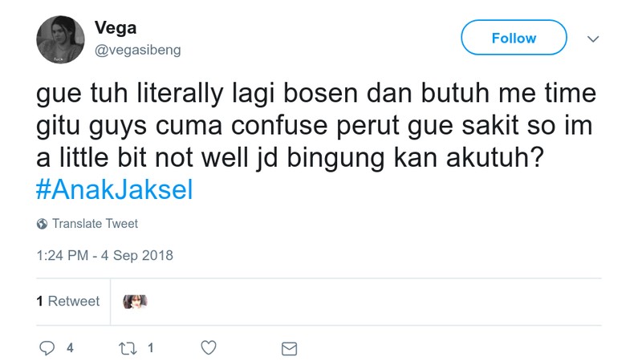Screen dimensions: 642x361
Task: Like the tweet with the heart icon
Action: pyautogui.click(x=208, y=348)
